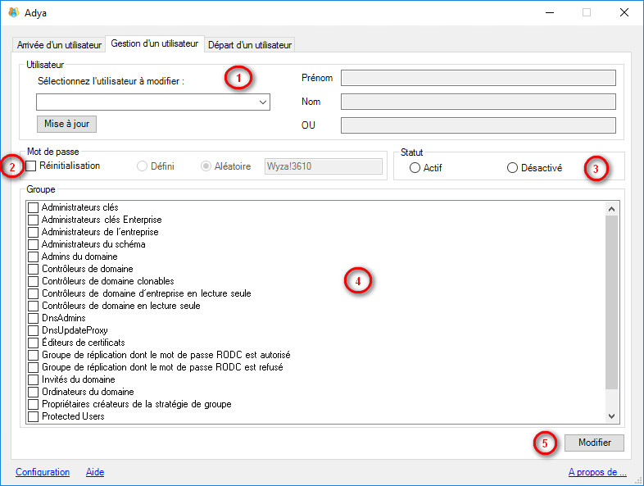
Task: Choose the Actif status radio button
Action: coord(415,168)
